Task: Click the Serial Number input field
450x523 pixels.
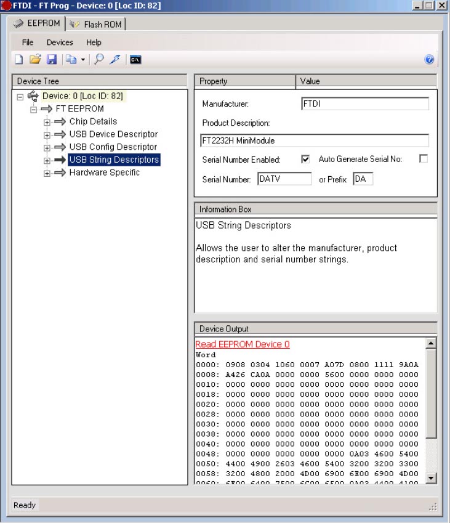Action: [284, 179]
